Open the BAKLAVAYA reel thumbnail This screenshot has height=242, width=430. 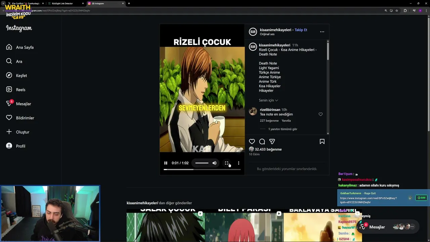[322, 225]
